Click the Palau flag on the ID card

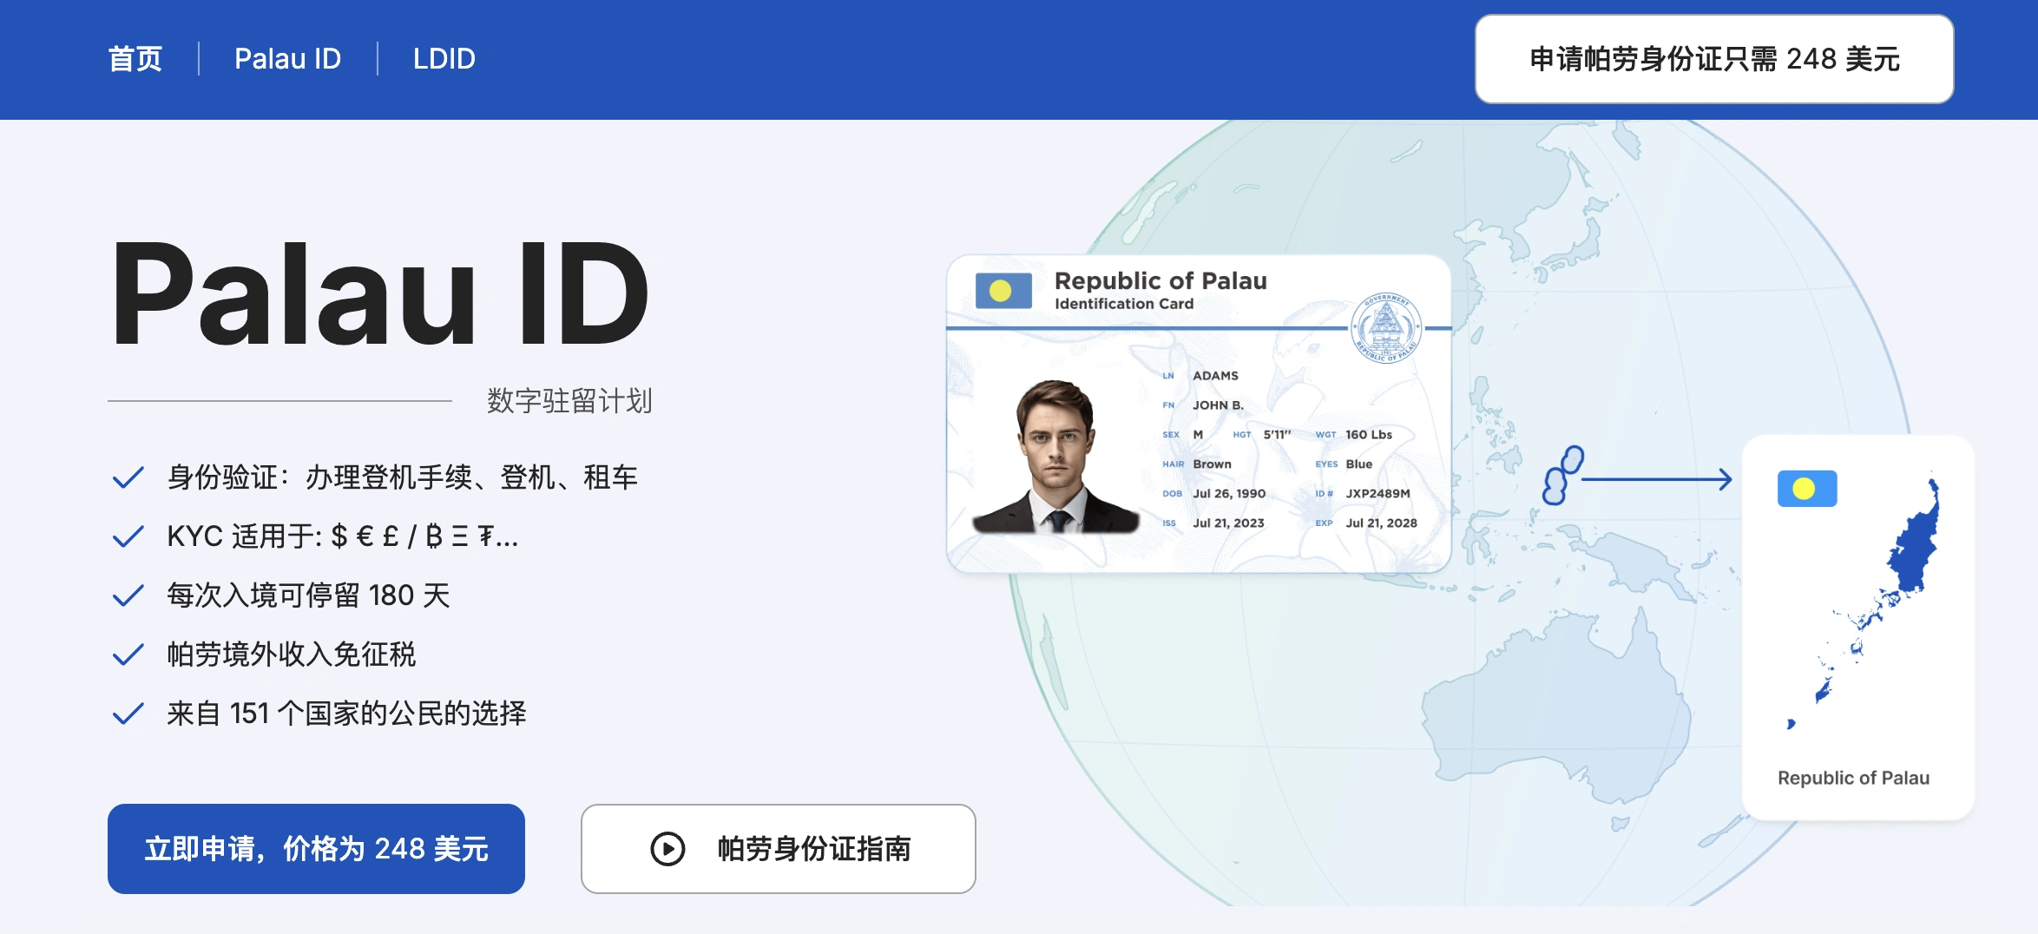1003,291
